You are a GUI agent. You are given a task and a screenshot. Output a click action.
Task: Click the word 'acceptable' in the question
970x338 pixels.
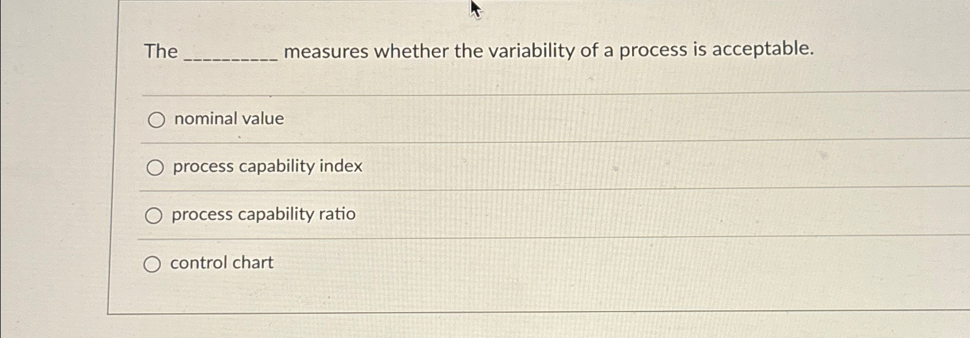coord(761,51)
